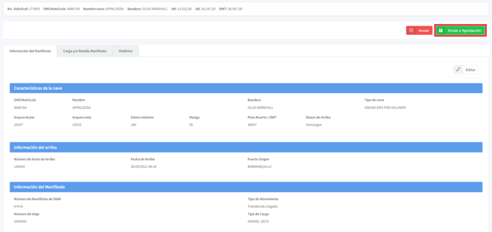Image resolution: width=492 pixels, height=232 pixels.
Task: Select Puerto Origen value BARRANQUILLA
Action: [x=259, y=167]
